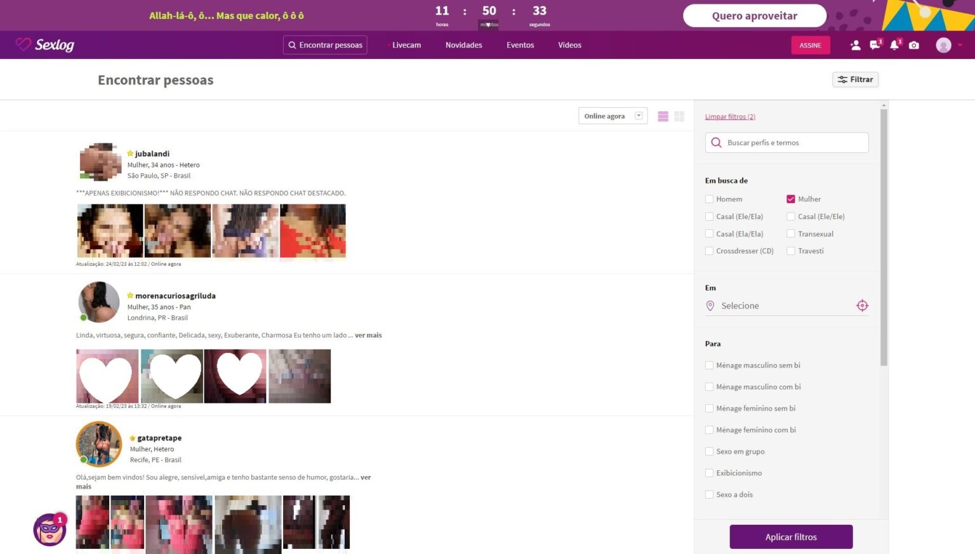
Task: Open chat messages icon in header
Action: [875, 45]
